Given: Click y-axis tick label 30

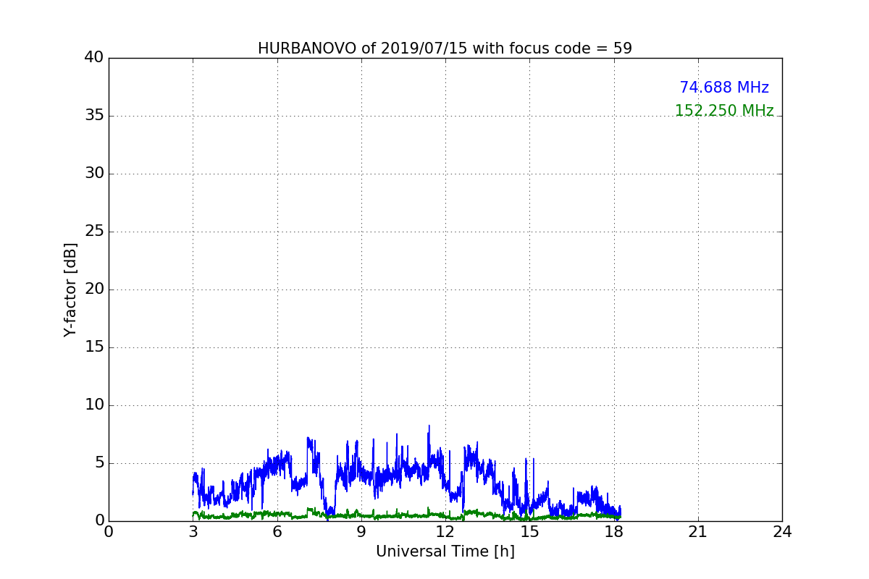Looking at the screenshot, I should [x=94, y=174].
